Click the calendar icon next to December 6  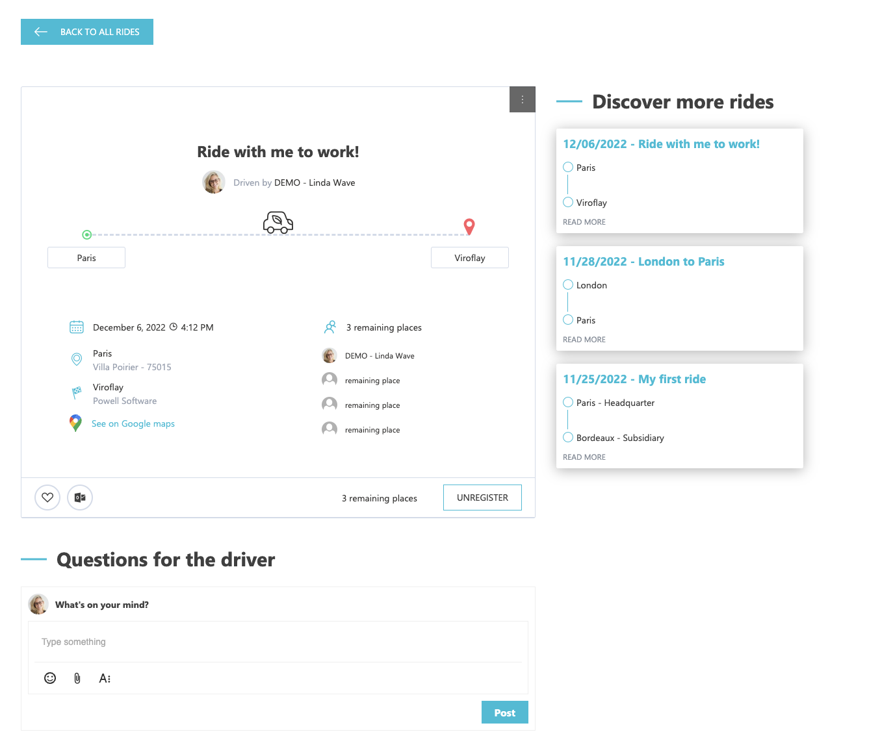[76, 327]
